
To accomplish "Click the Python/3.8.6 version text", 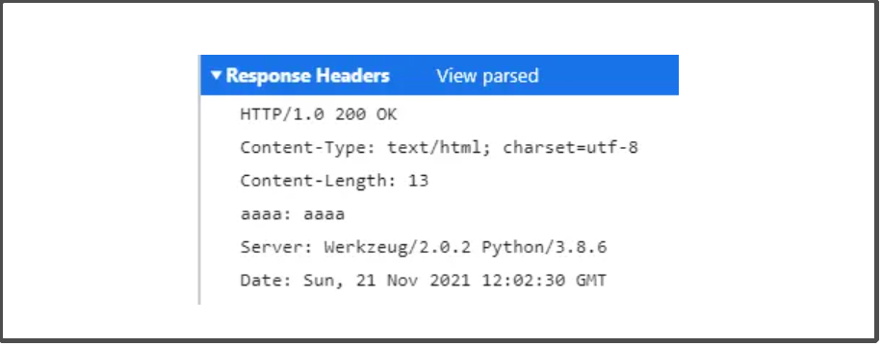I will coord(544,247).
